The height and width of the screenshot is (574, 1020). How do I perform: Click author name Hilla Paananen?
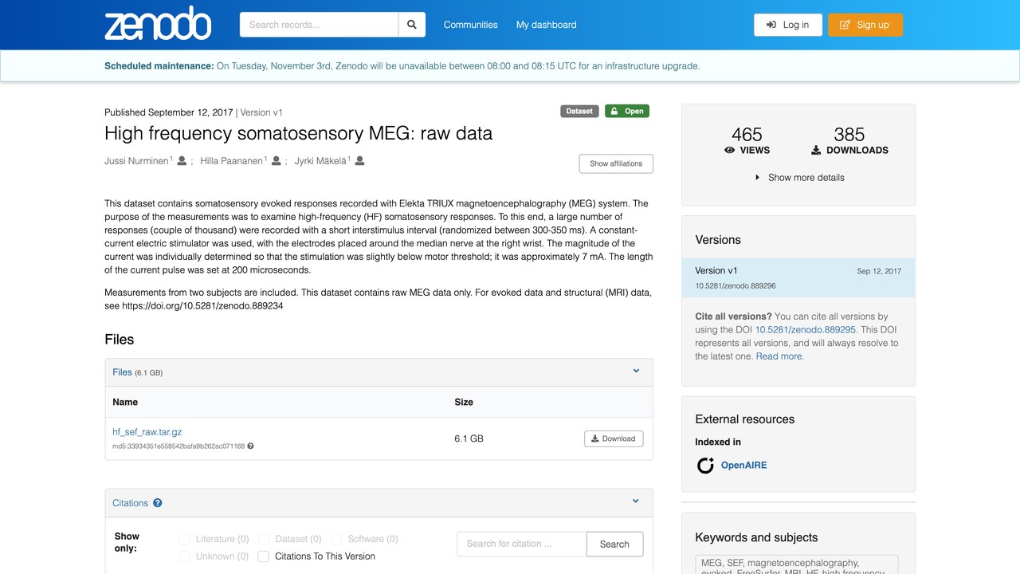click(231, 161)
